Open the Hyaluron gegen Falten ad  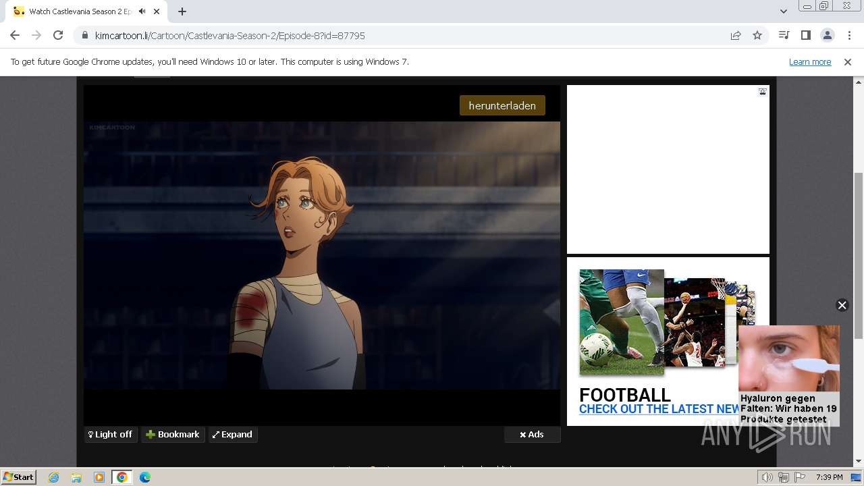click(x=789, y=375)
